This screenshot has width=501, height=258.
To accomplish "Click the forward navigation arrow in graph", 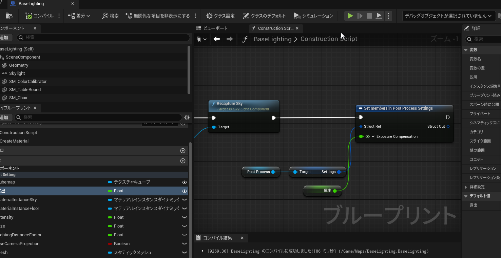I will tap(230, 39).
